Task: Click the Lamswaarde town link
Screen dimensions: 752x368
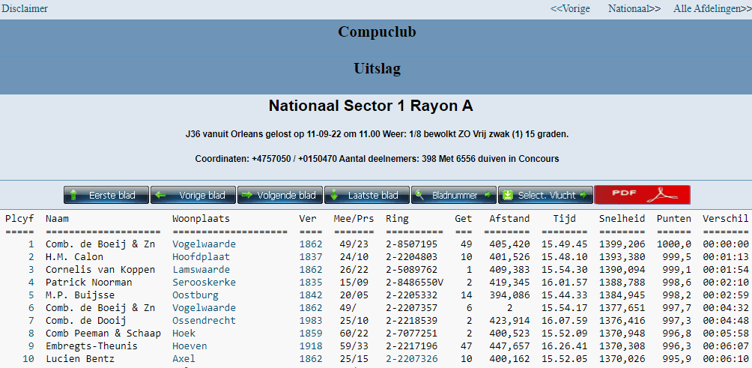Action: coord(201,270)
